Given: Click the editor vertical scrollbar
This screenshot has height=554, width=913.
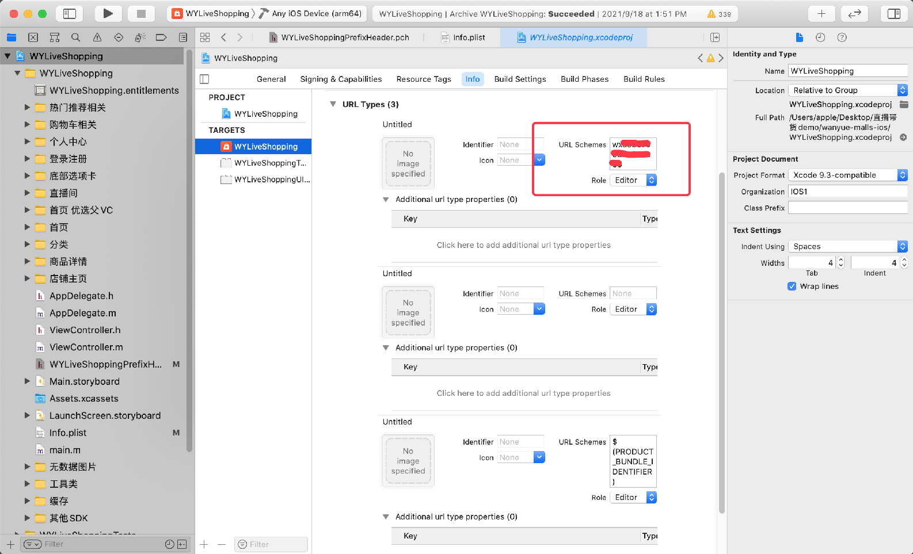Looking at the screenshot, I should click(722, 342).
